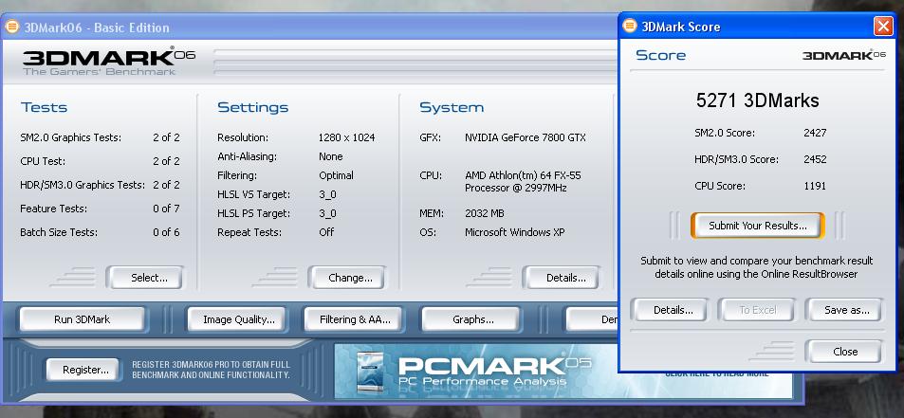Click the Score heading in Score window
The width and height of the screenshot is (904, 418).
click(661, 55)
